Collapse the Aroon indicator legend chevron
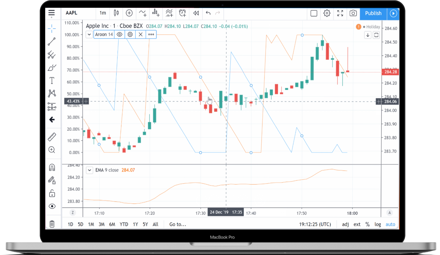The height and width of the screenshot is (255, 440). pos(89,35)
